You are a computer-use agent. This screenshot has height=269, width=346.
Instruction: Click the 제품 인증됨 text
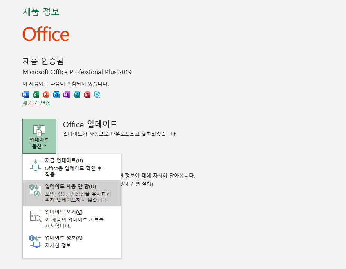tap(43, 61)
